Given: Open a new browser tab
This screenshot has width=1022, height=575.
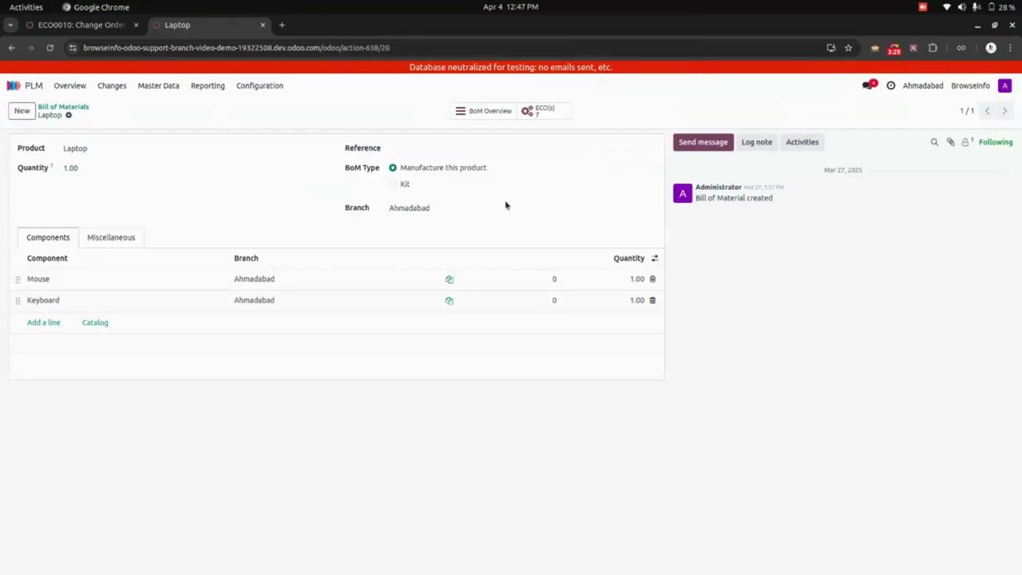Looking at the screenshot, I should pos(282,26).
